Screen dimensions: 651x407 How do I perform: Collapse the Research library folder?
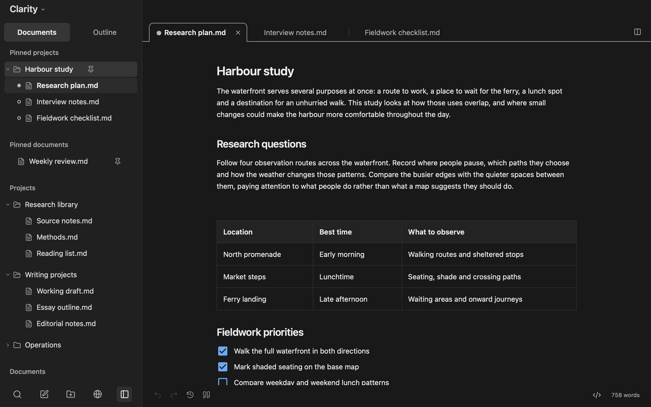(8, 205)
